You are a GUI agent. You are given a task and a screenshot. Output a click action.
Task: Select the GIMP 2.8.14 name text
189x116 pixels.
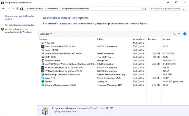50,57
